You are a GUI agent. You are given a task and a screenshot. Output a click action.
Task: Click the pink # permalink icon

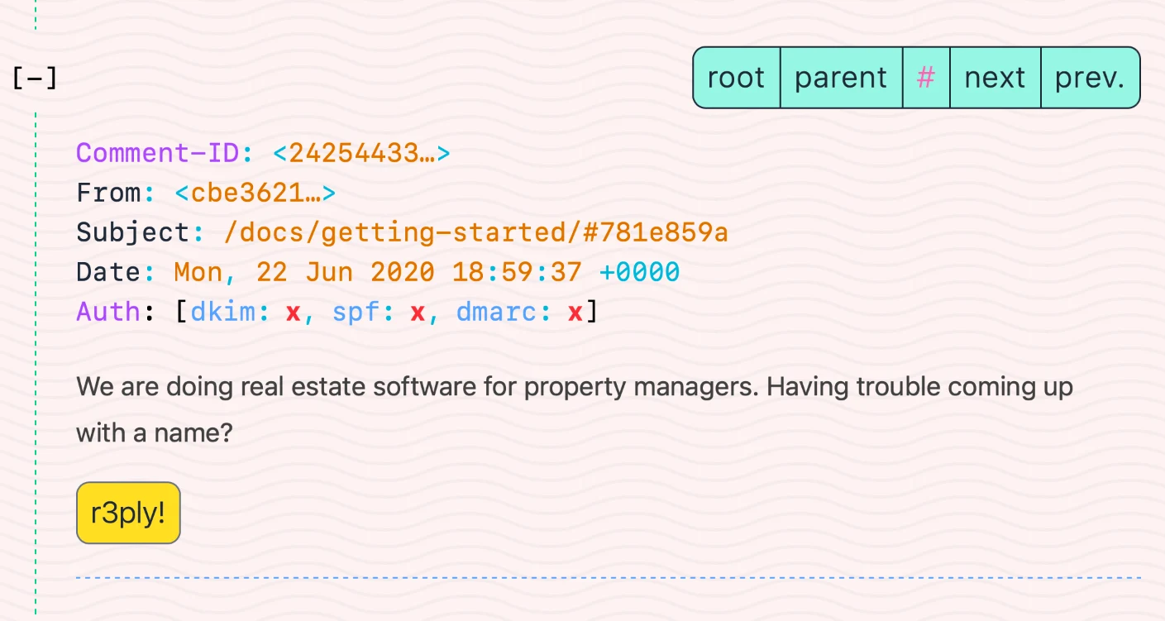point(926,77)
